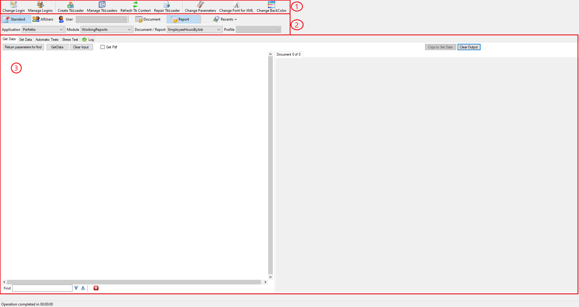Open Manage Logins tool
Image resolution: width=579 pixels, height=307 pixels.
point(40,7)
